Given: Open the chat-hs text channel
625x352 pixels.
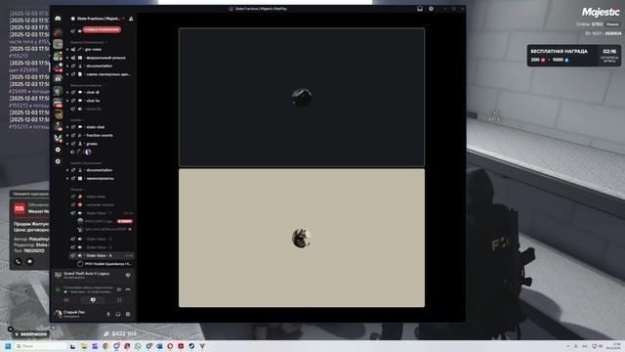Looking at the screenshot, I should pyautogui.click(x=93, y=101).
